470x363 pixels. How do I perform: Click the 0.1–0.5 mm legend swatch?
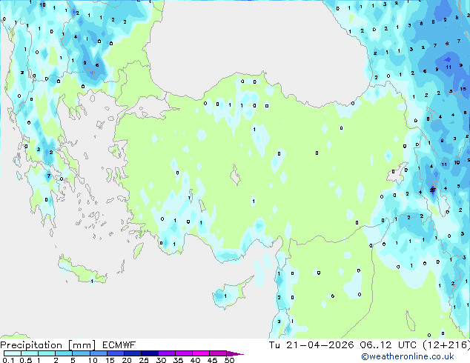point(13,353)
